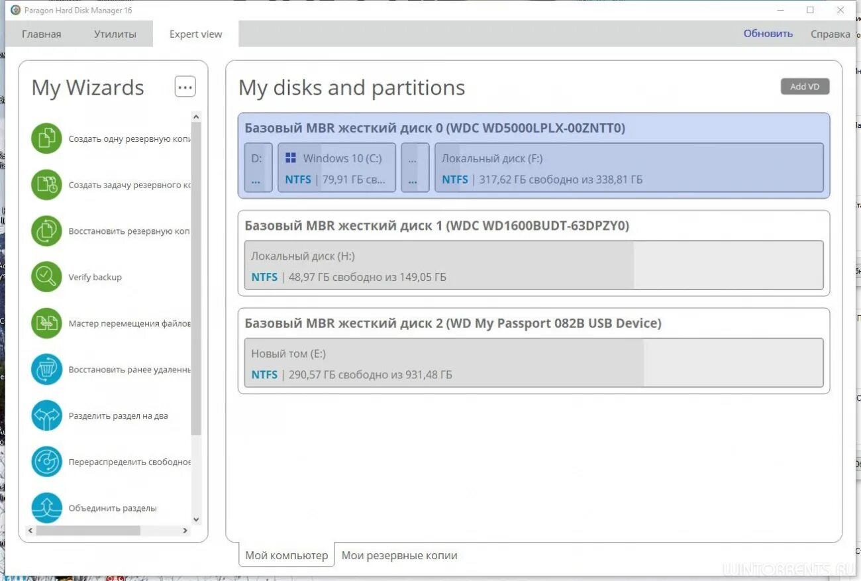Click the Обновить link
861x581 pixels.
coord(768,34)
